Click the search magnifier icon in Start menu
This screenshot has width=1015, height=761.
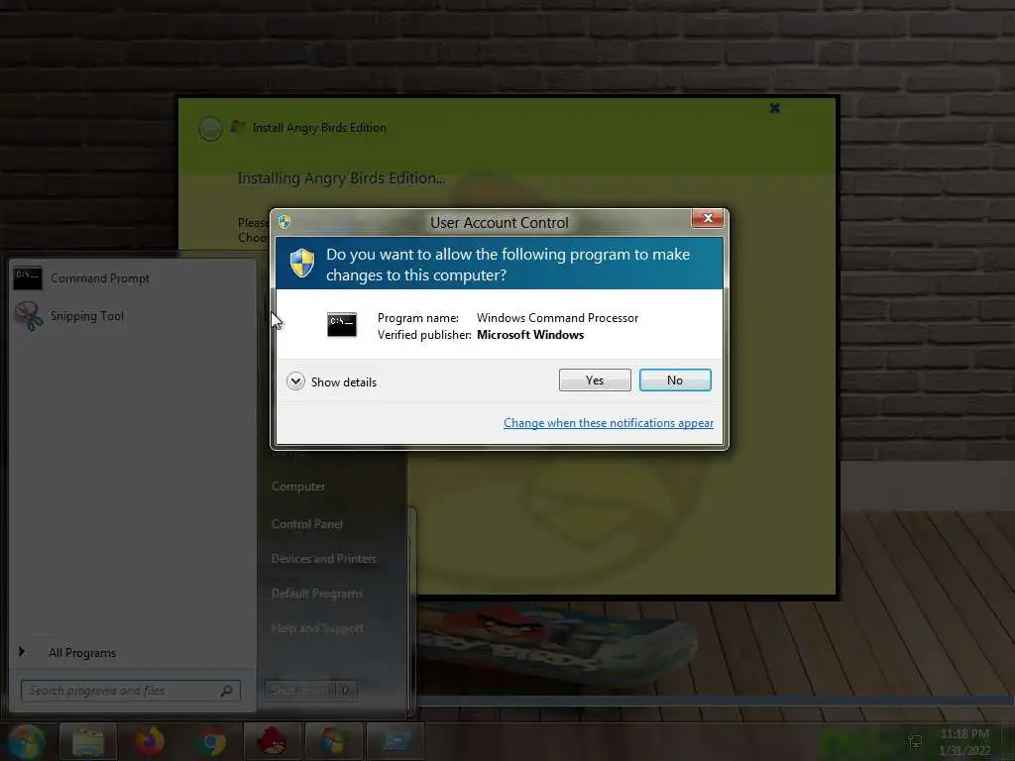[226, 691]
